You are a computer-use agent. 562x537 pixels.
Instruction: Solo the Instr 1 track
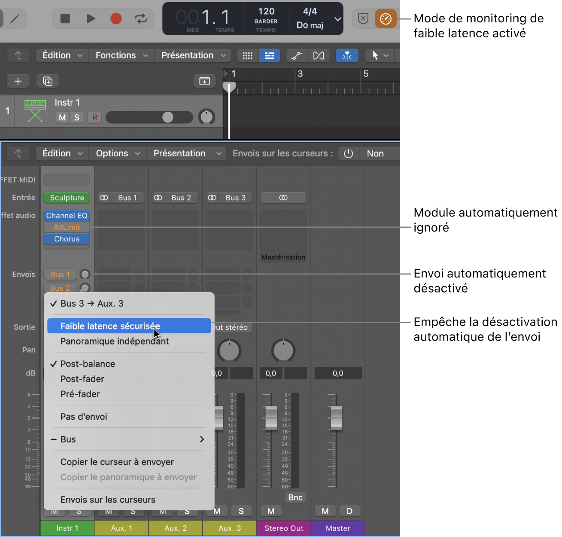click(x=77, y=117)
